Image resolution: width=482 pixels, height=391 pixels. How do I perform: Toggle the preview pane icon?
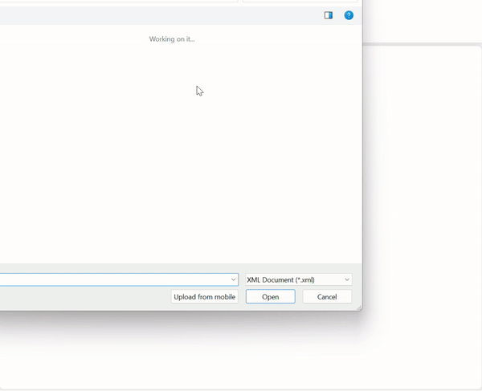[329, 15]
